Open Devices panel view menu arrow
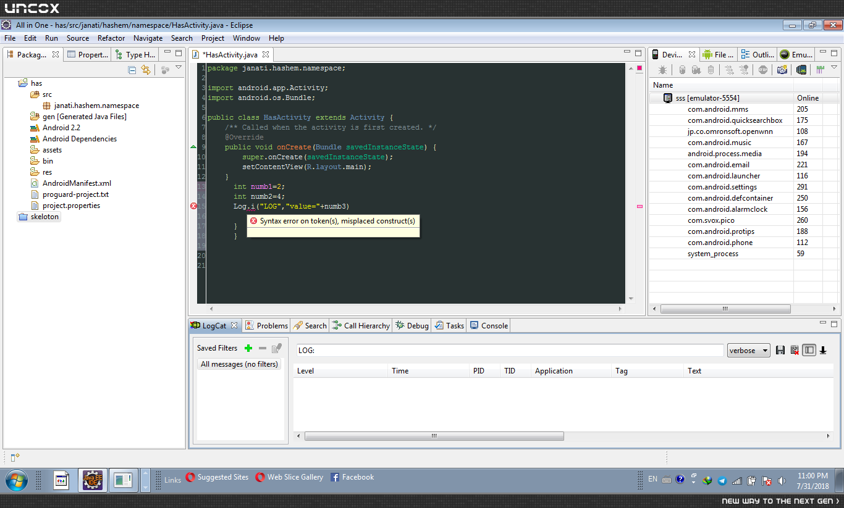 pos(834,67)
